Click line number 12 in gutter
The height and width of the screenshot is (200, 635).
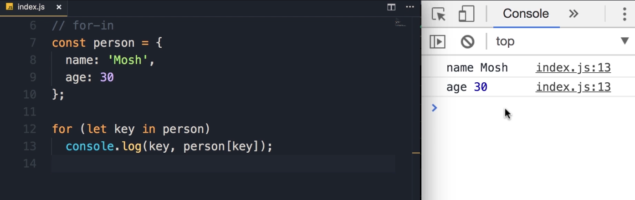(30, 129)
